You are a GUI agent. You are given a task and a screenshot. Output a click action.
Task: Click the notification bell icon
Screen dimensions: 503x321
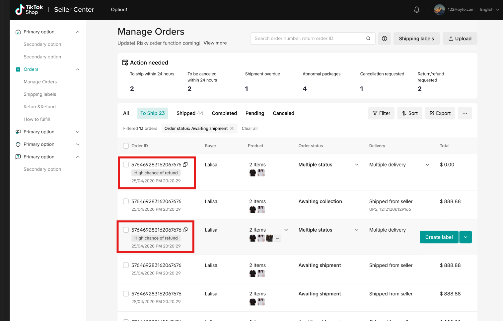[x=416, y=10]
